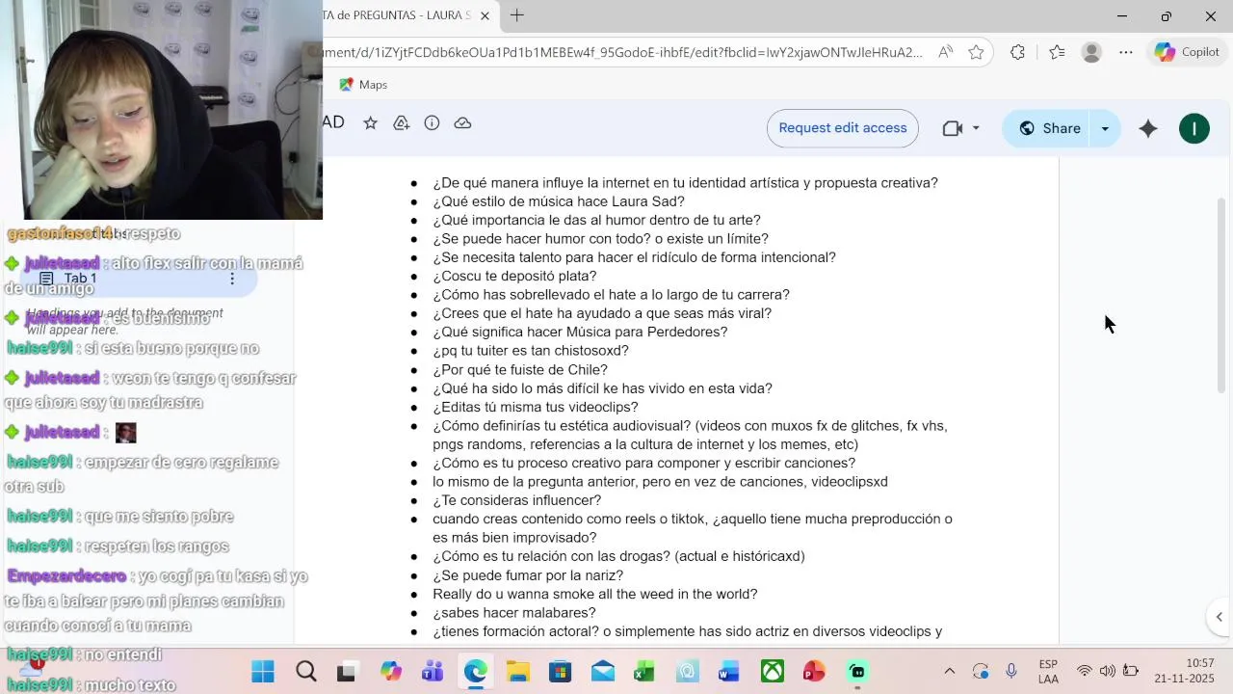The image size is (1233, 694).
Task: Open Microsoft Teams from taskbar
Action: (433, 671)
